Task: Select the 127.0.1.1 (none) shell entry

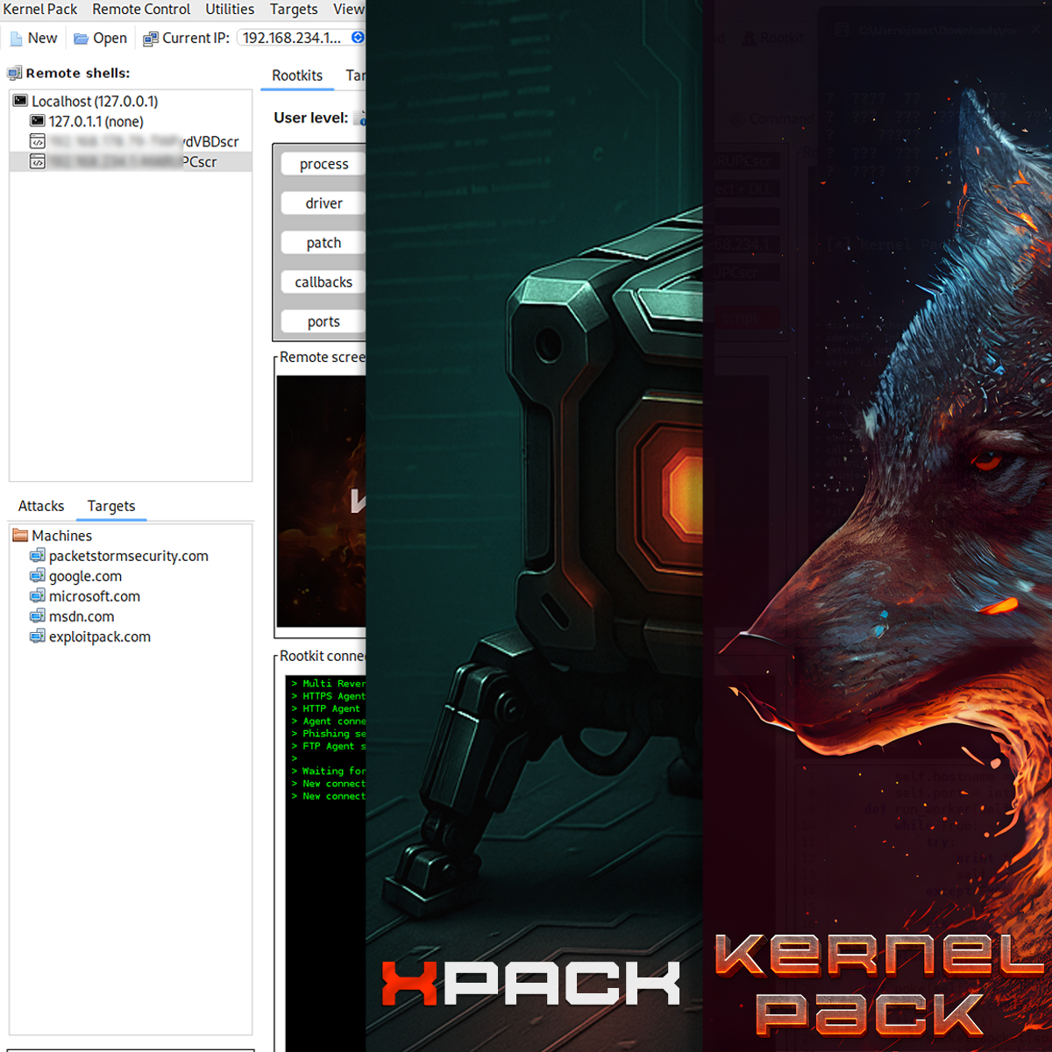Action: 96,121
